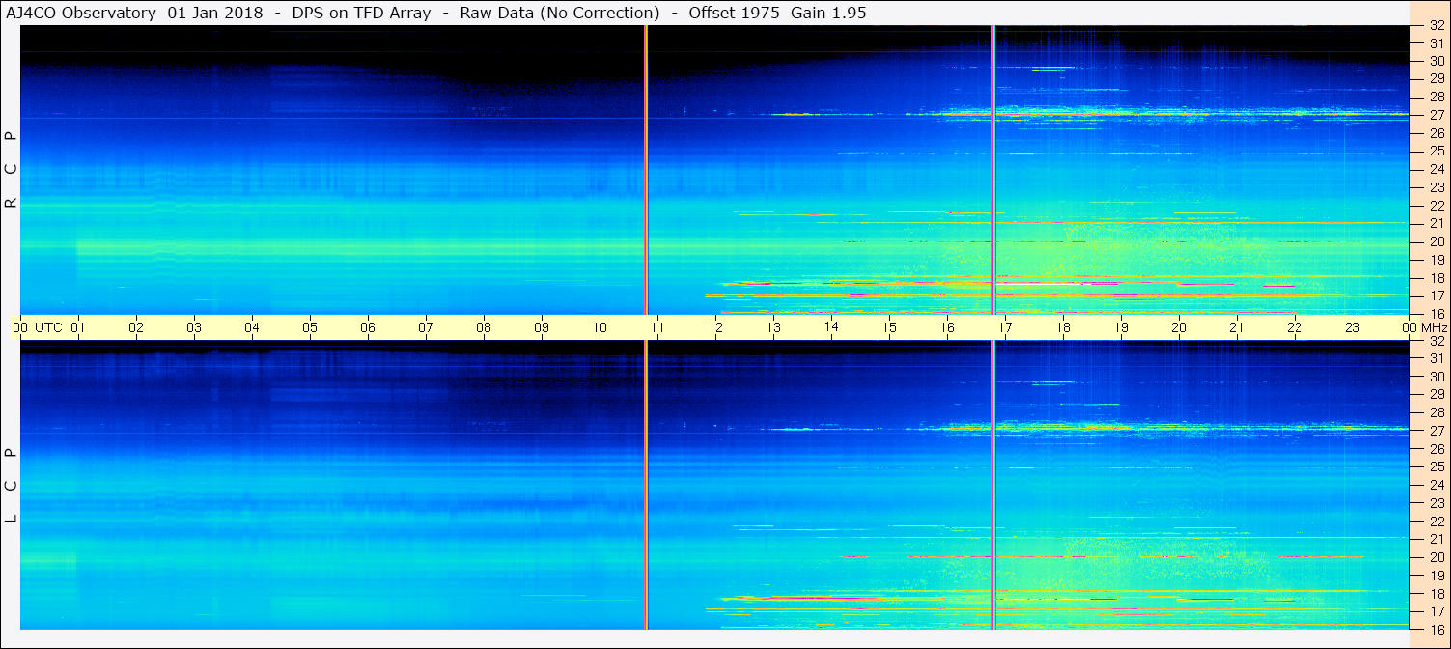
Task: Click the 08 hour tick label
Action: tap(484, 327)
